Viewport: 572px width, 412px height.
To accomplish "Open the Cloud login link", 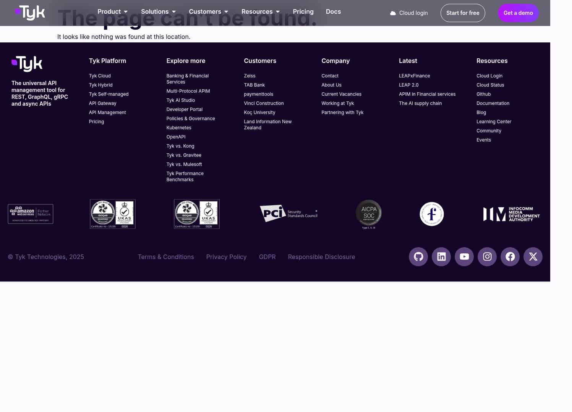I will 408,13.
